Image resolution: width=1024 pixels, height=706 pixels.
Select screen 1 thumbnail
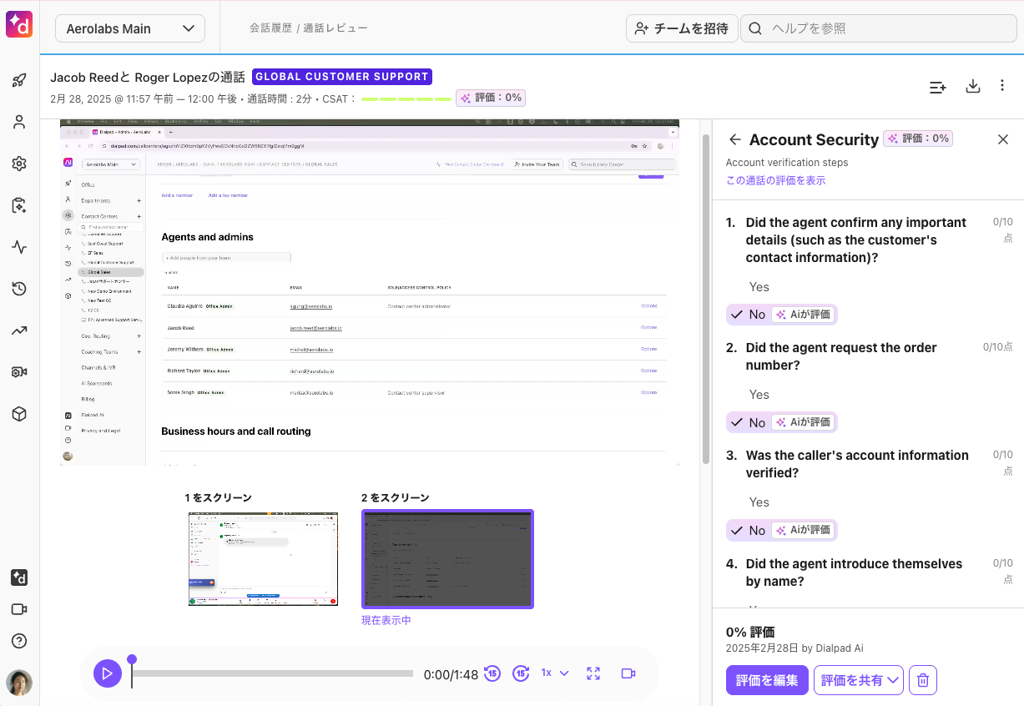263,559
